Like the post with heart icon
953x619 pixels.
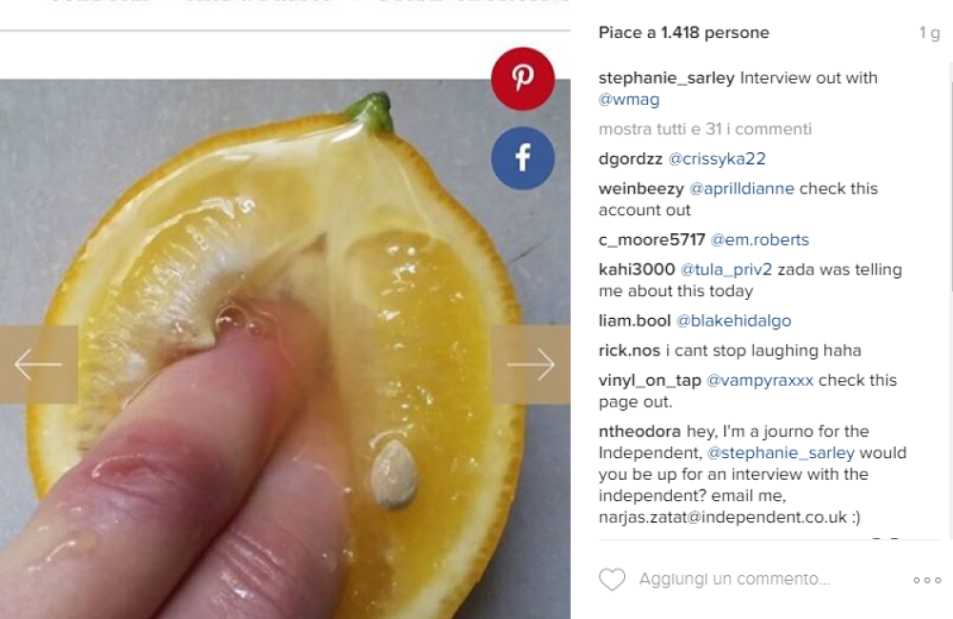[x=612, y=580]
